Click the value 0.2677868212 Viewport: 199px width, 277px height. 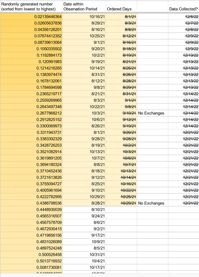click(x=31, y=113)
